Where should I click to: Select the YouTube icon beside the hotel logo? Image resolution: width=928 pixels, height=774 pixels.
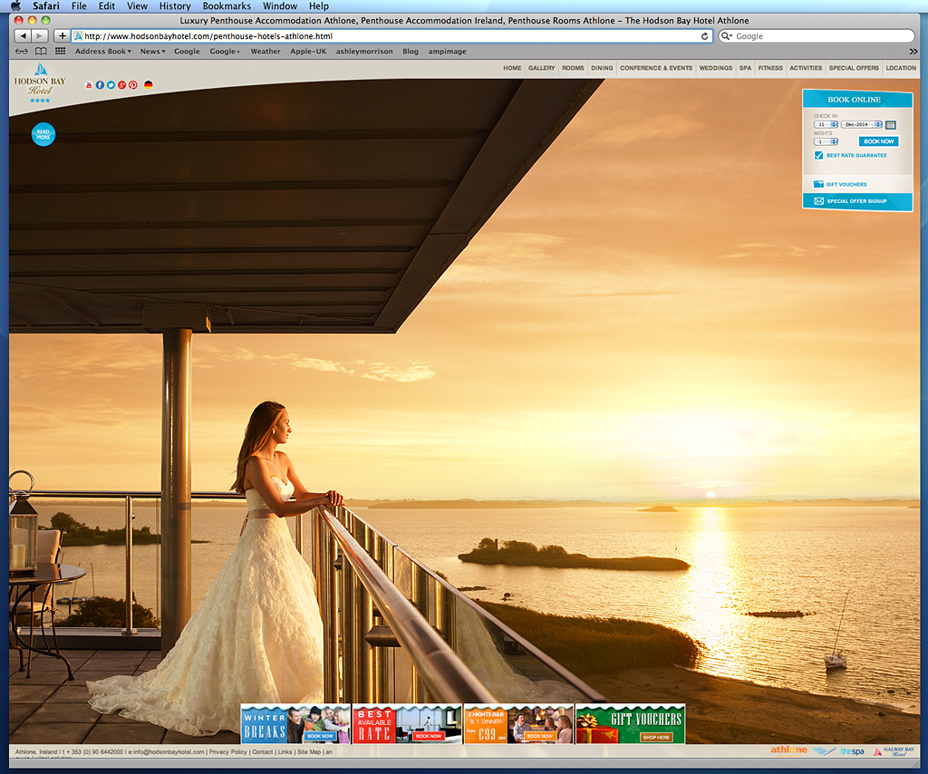89,84
